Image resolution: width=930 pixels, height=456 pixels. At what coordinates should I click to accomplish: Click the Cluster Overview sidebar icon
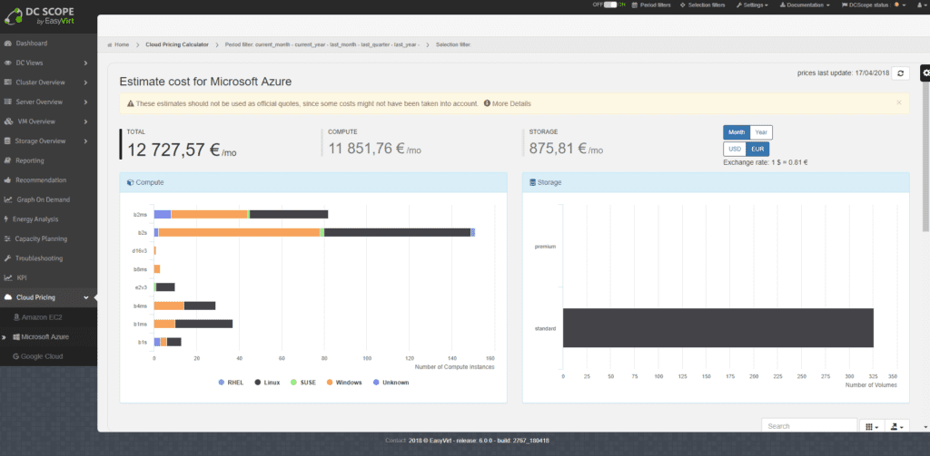(x=7, y=82)
